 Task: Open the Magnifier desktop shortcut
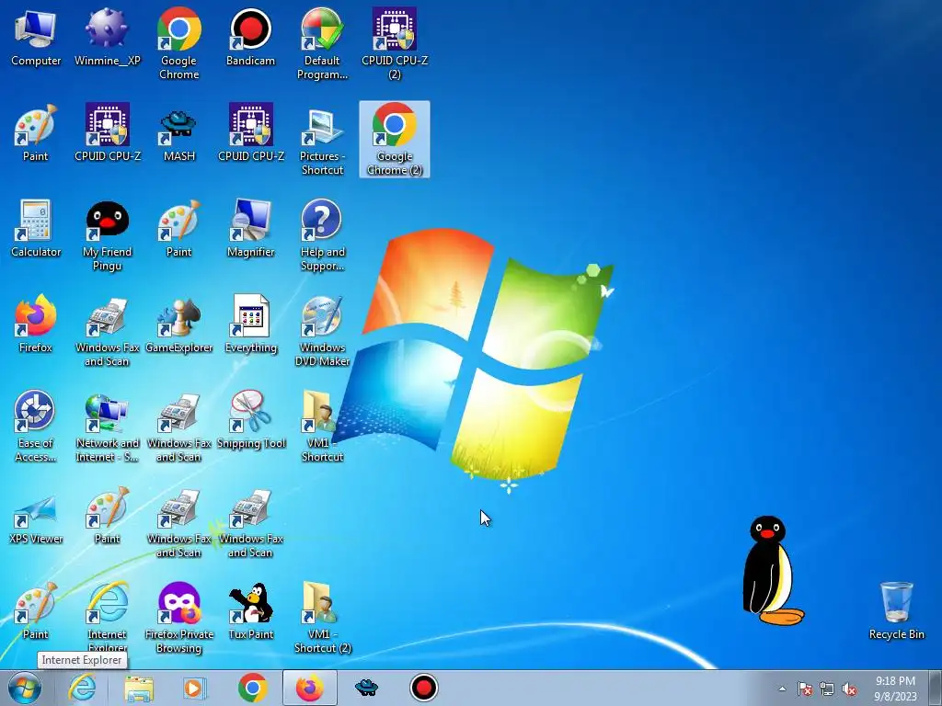pyautogui.click(x=250, y=228)
